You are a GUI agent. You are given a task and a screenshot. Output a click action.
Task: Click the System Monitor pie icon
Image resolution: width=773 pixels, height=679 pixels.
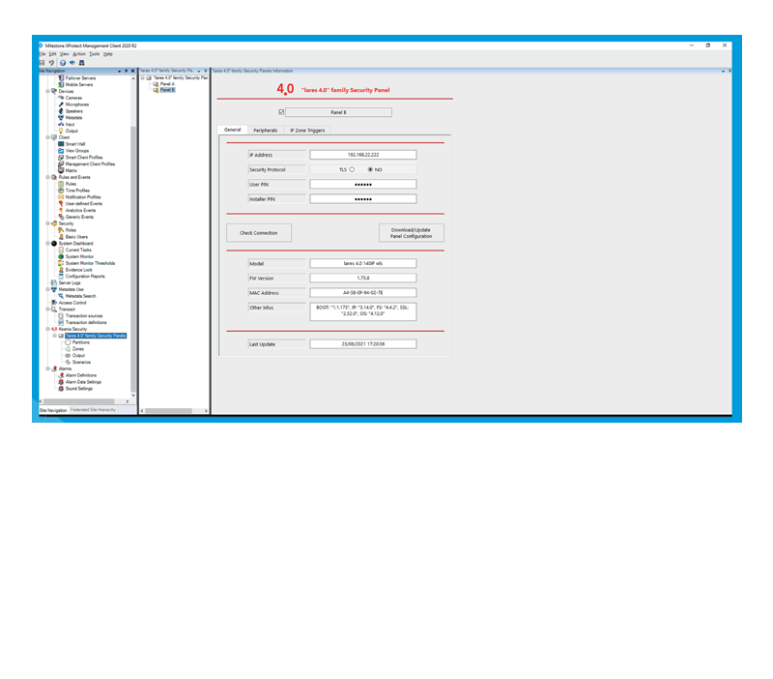tap(61, 256)
